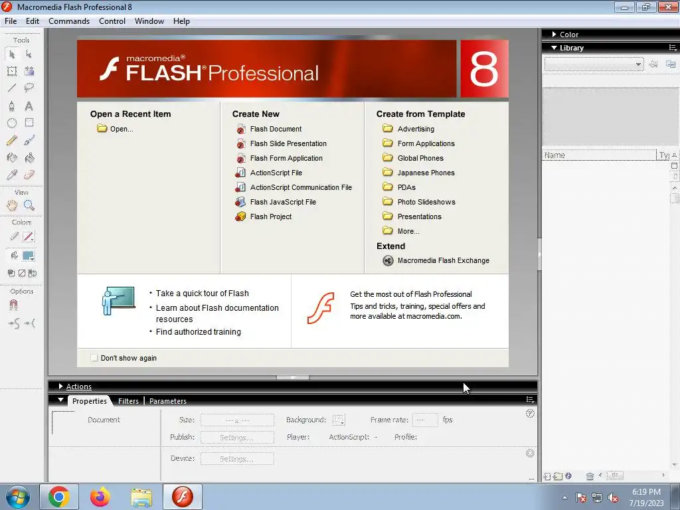The height and width of the screenshot is (510, 680).
Task: Click Open... under recent items
Action: point(116,129)
